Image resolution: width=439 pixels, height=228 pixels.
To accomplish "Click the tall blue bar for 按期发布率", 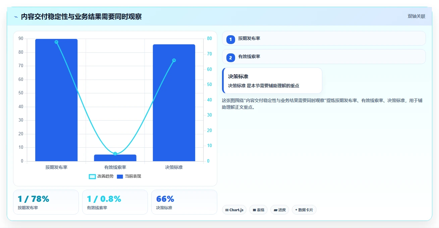I will (x=56, y=100).
